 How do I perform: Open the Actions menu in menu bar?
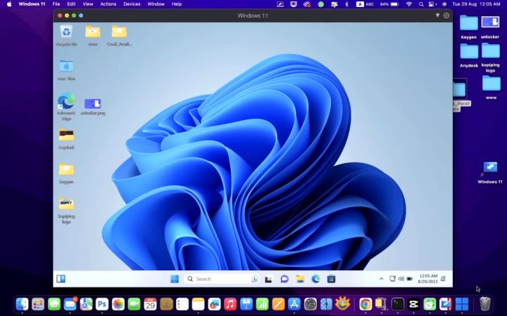click(x=108, y=4)
